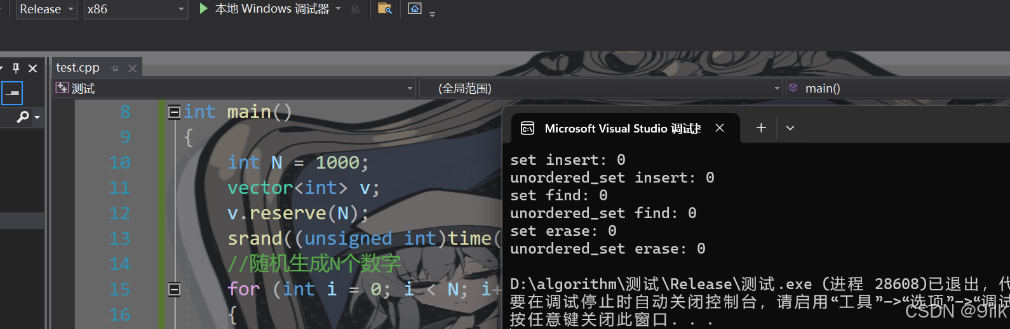Click the hot reload flame icon
This screenshot has height=329, width=1010.
[x=356, y=9]
